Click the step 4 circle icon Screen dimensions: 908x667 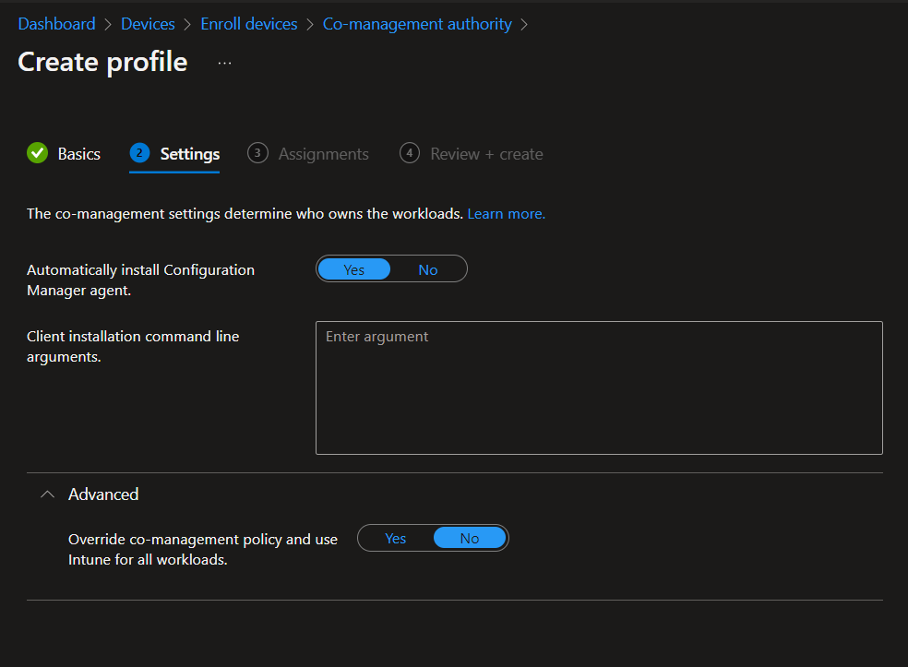410,153
